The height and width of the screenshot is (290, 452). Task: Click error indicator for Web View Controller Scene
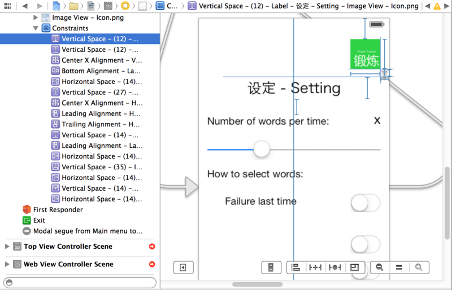coord(152,265)
